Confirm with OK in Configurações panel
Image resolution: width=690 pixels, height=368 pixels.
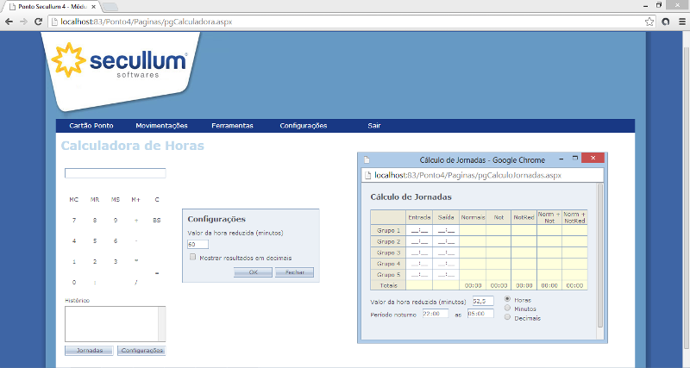pos(253,272)
